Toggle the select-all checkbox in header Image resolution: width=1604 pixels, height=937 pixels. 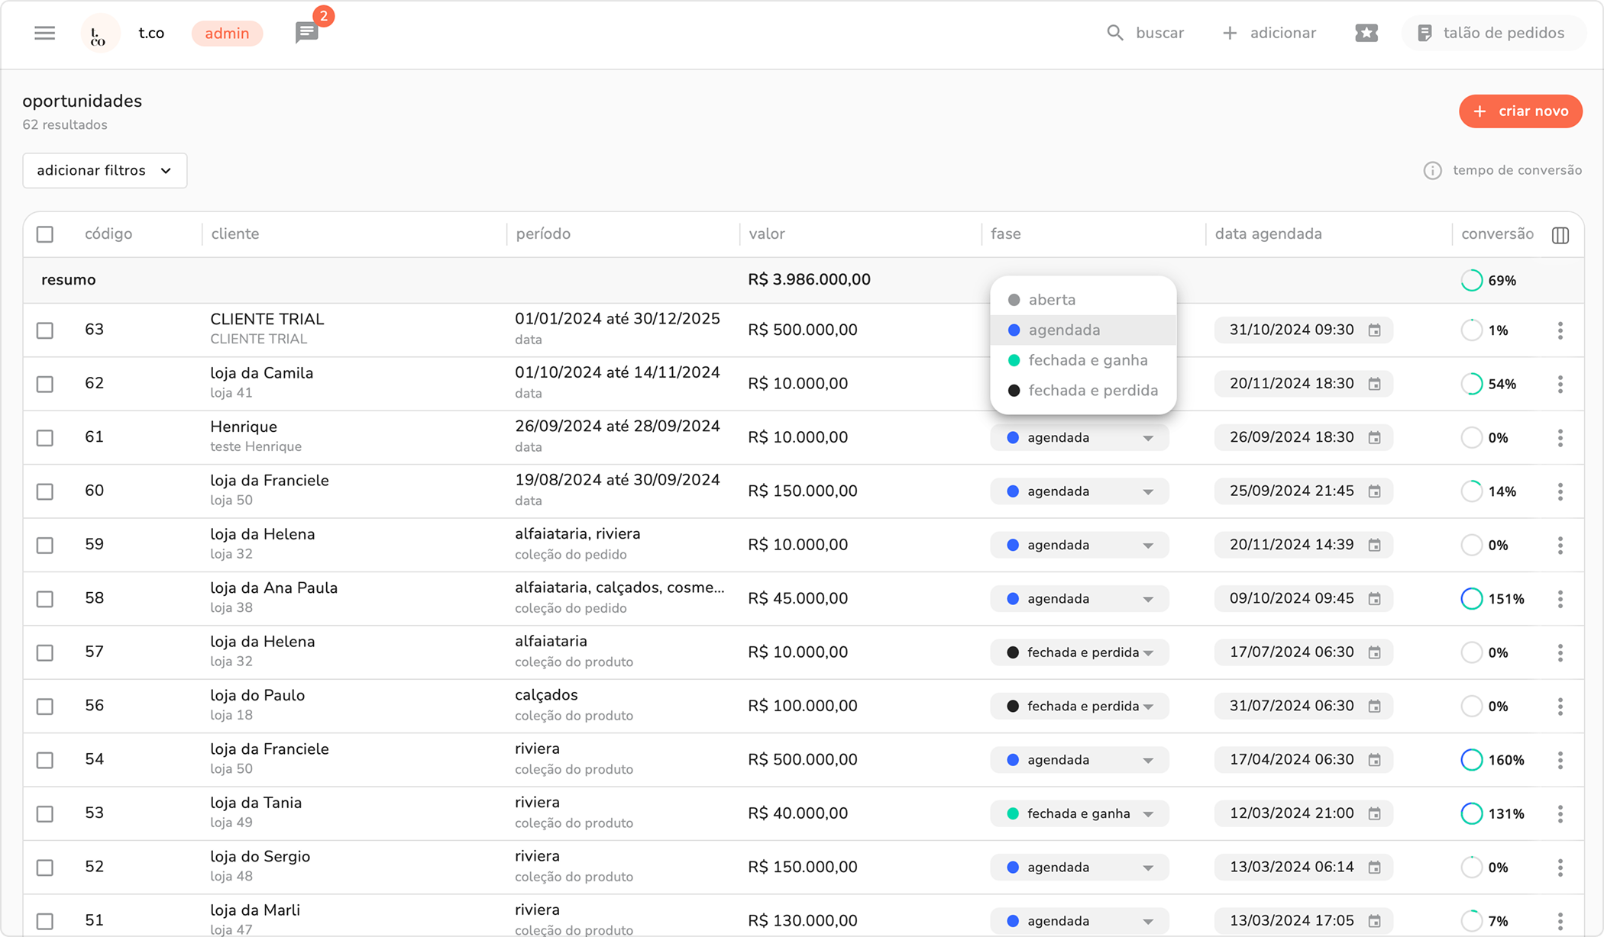click(x=45, y=234)
